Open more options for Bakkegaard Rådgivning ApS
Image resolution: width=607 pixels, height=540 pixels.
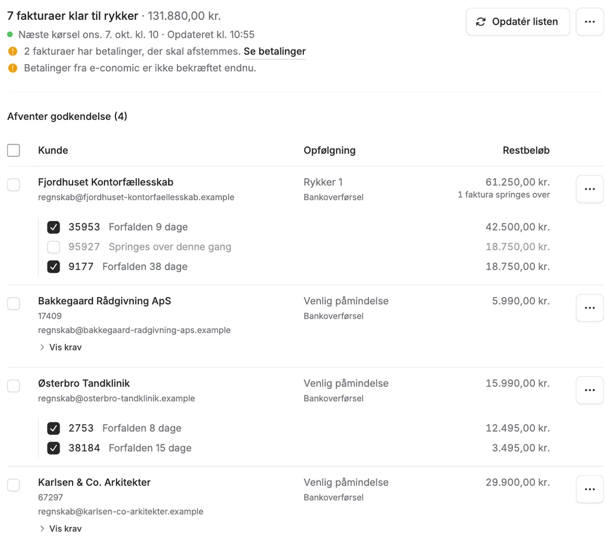click(x=590, y=308)
